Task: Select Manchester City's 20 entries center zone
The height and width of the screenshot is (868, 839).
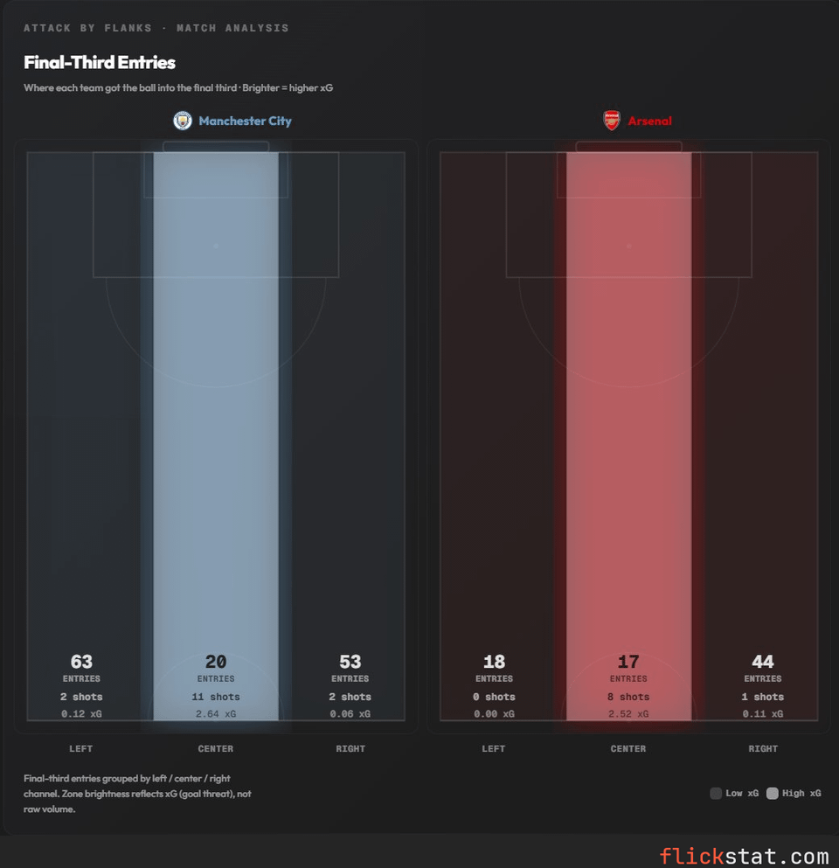Action: pyautogui.click(x=216, y=437)
